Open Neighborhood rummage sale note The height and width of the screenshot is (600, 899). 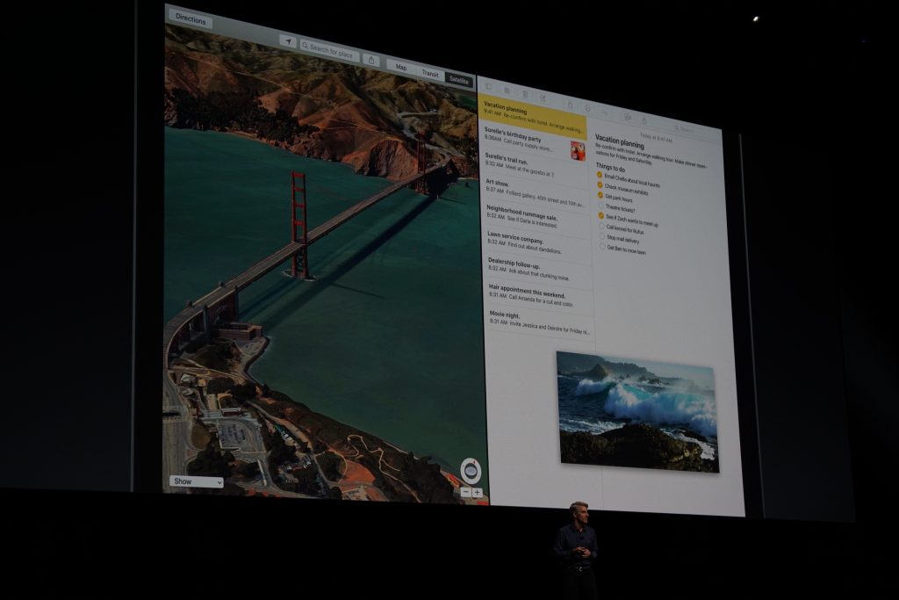coord(538,219)
